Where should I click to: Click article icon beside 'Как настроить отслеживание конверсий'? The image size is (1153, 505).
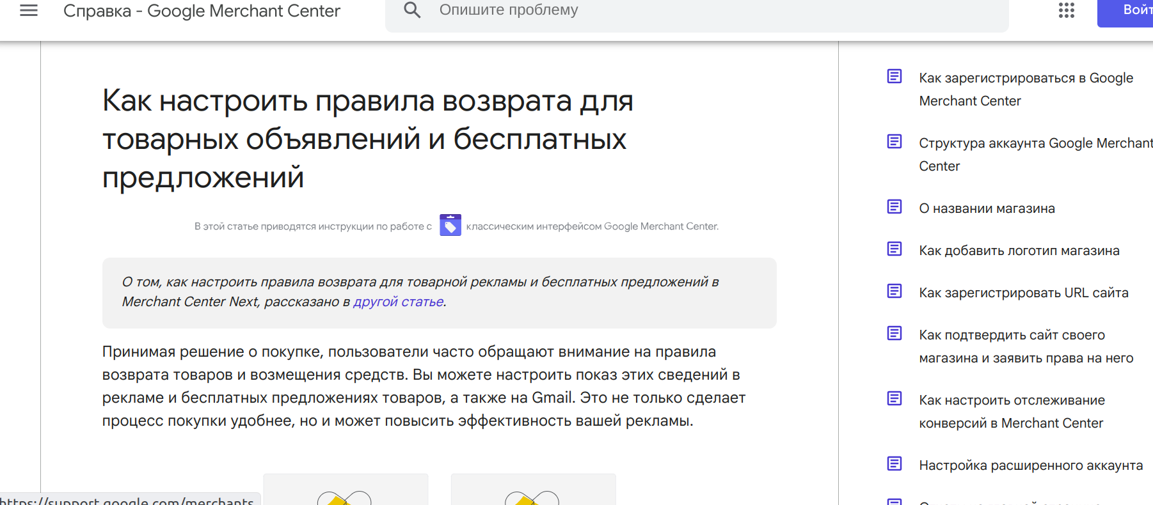click(895, 399)
